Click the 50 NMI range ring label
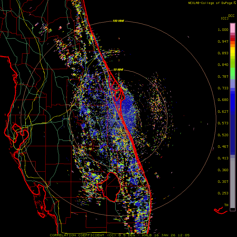 pyautogui.click(x=118, y=70)
